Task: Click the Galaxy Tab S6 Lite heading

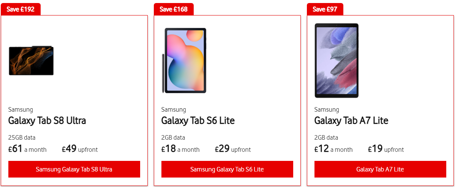Action: point(198,120)
